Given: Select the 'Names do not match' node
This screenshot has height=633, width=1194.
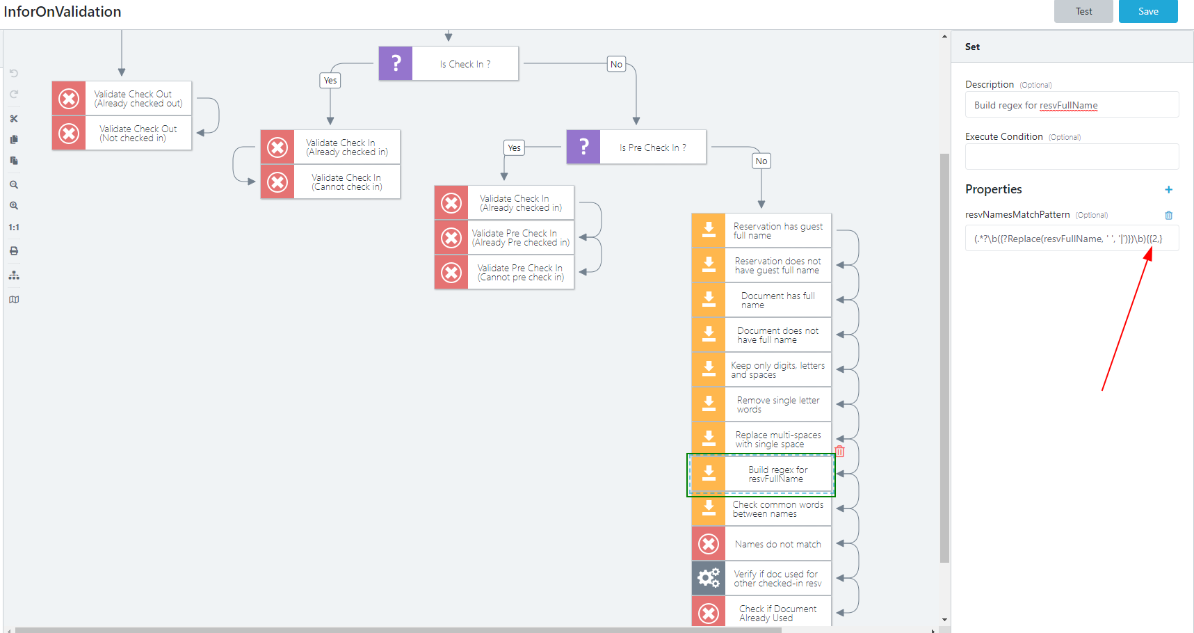Looking at the screenshot, I should 777,544.
